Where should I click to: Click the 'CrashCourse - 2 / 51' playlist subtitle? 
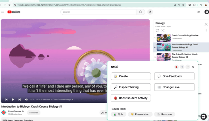[163, 27]
